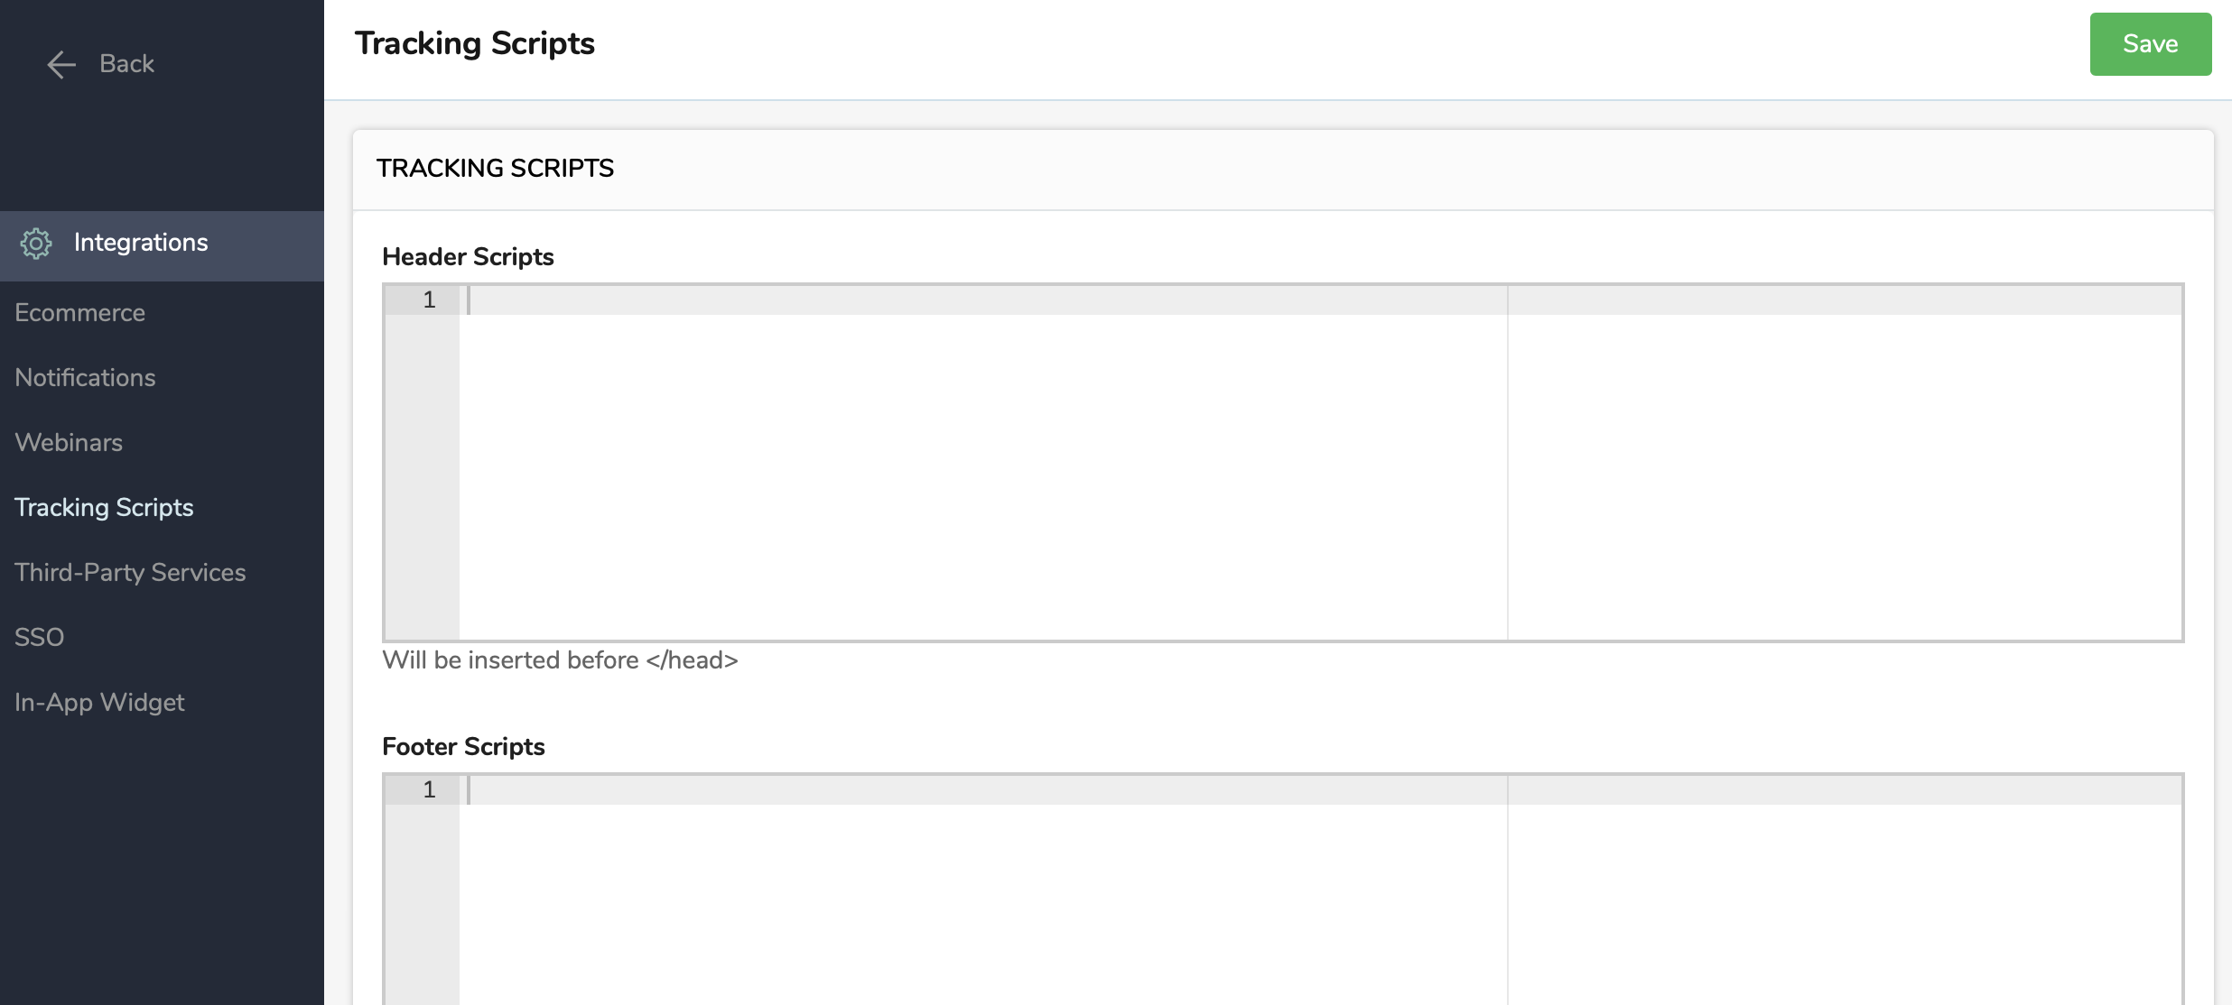Image resolution: width=2232 pixels, height=1005 pixels.
Task: Go back using the Back label
Action: point(126,64)
